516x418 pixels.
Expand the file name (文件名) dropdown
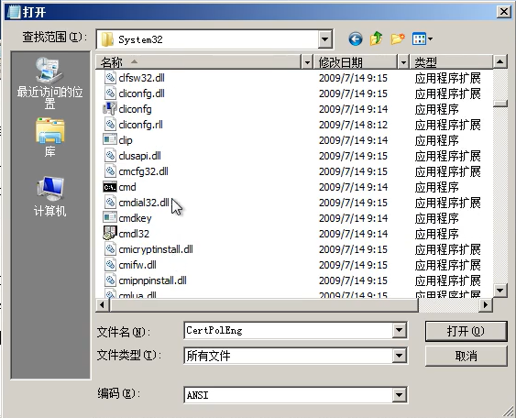pos(400,330)
